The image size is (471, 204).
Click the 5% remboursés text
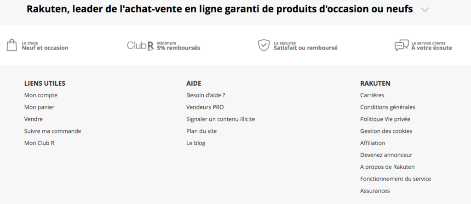coord(178,48)
